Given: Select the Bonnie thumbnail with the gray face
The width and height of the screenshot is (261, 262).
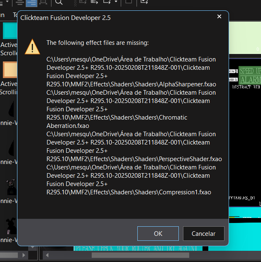Looking at the screenshot, I should [11, 187].
